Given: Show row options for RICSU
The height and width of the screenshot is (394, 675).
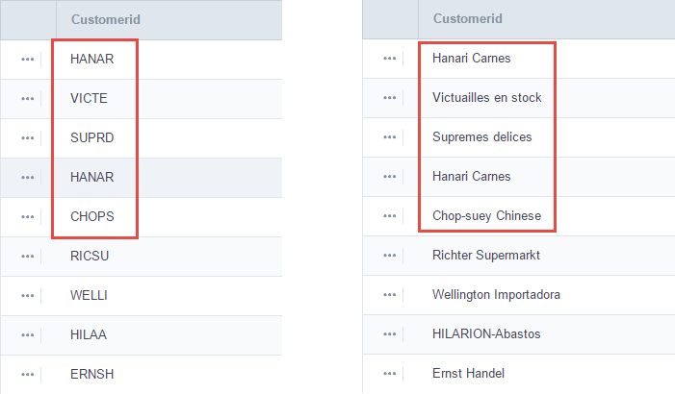Looking at the screenshot, I should pyautogui.click(x=27, y=256).
